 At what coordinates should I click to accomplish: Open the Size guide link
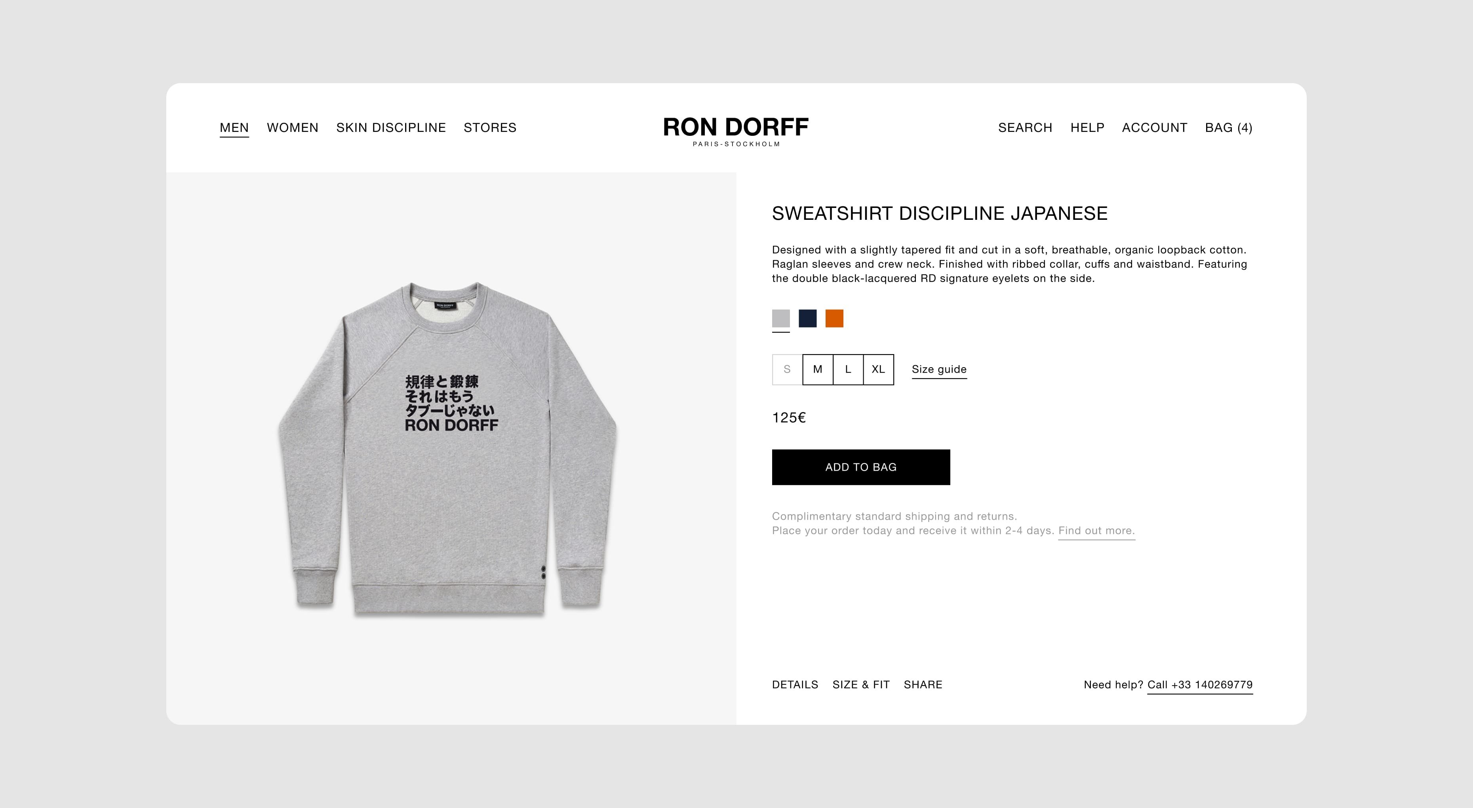click(x=939, y=370)
